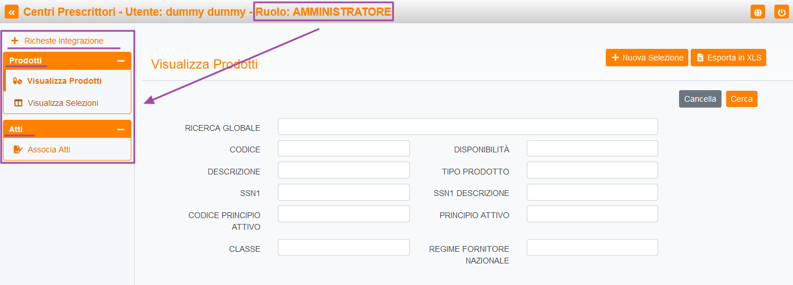Click the signature icon for Associa Atti
This screenshot has height=285, width=793.
pyautogui.click(x=18, y=149)
